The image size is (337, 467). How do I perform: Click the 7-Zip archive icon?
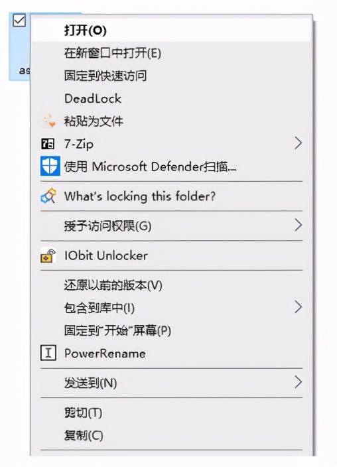[x=48, y=144]
